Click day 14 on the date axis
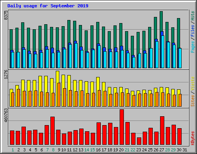 click(87, 150)
